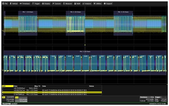
Task: Click the 1.00 µs/div value in Z1 box
Action: (x=10, y=101)
